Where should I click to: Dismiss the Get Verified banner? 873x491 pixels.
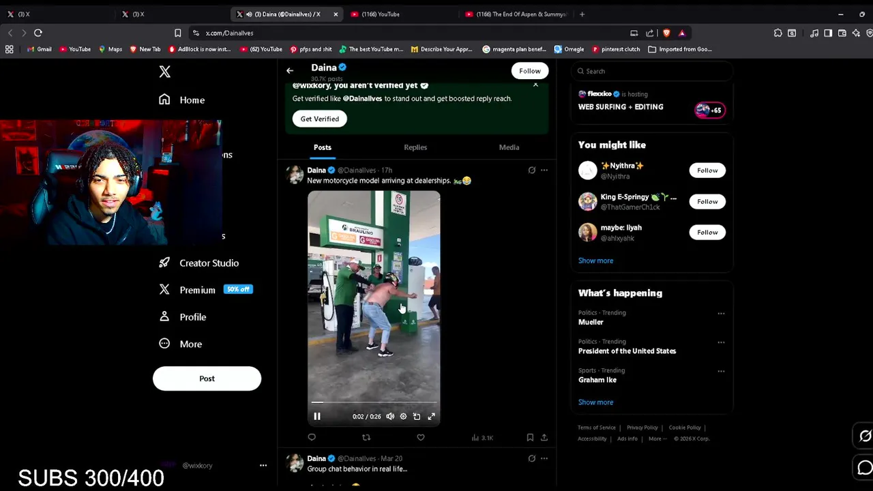pos(535,85)
